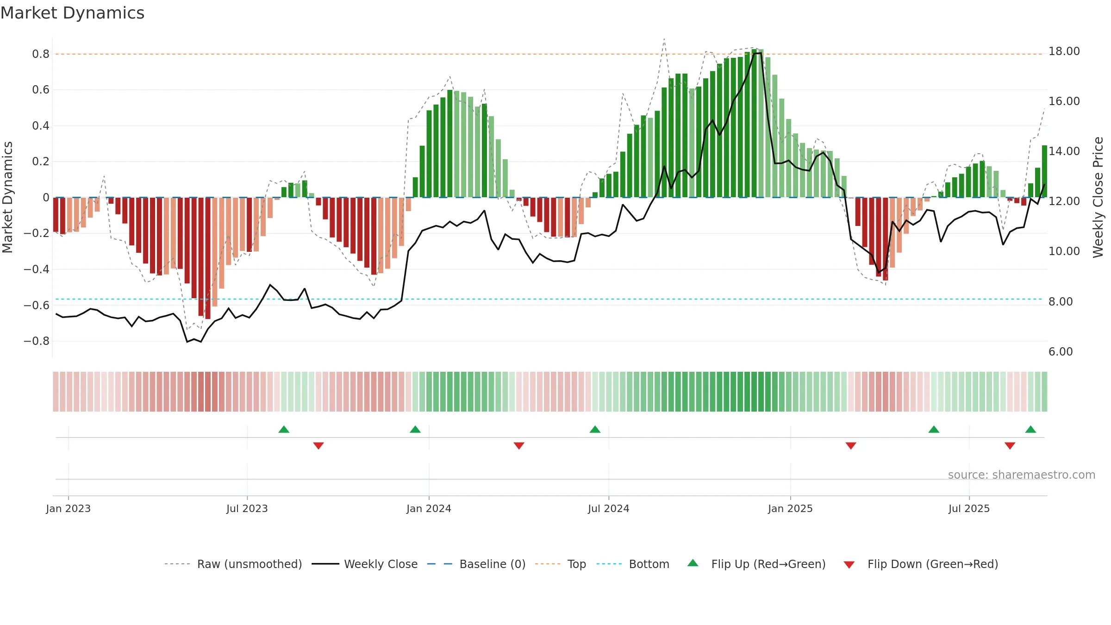Click the Raw (unsmoothed) legend entry
The width and height of the screenshot is (1111, 625).
tap(233, 564)
